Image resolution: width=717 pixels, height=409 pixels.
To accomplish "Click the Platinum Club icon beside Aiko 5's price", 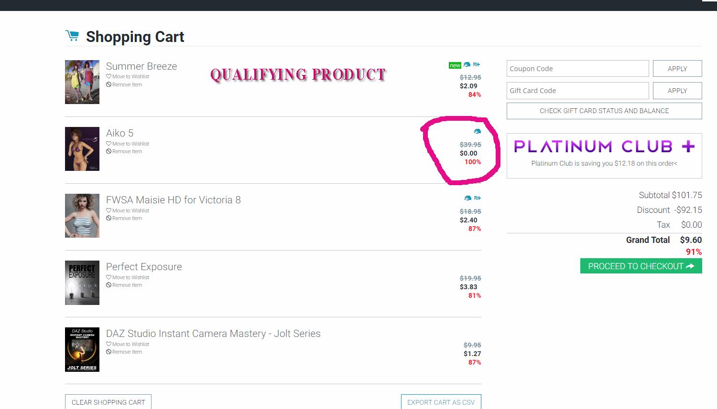I will point(477,131).
